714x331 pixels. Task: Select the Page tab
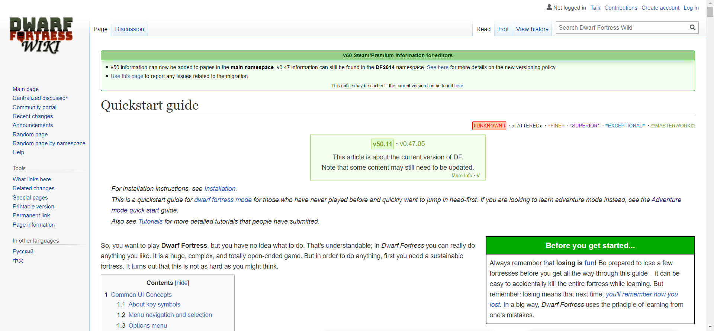[100, 29]
